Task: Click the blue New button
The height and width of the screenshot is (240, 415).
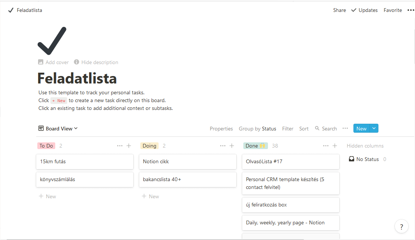Action: tap(362, 129)
